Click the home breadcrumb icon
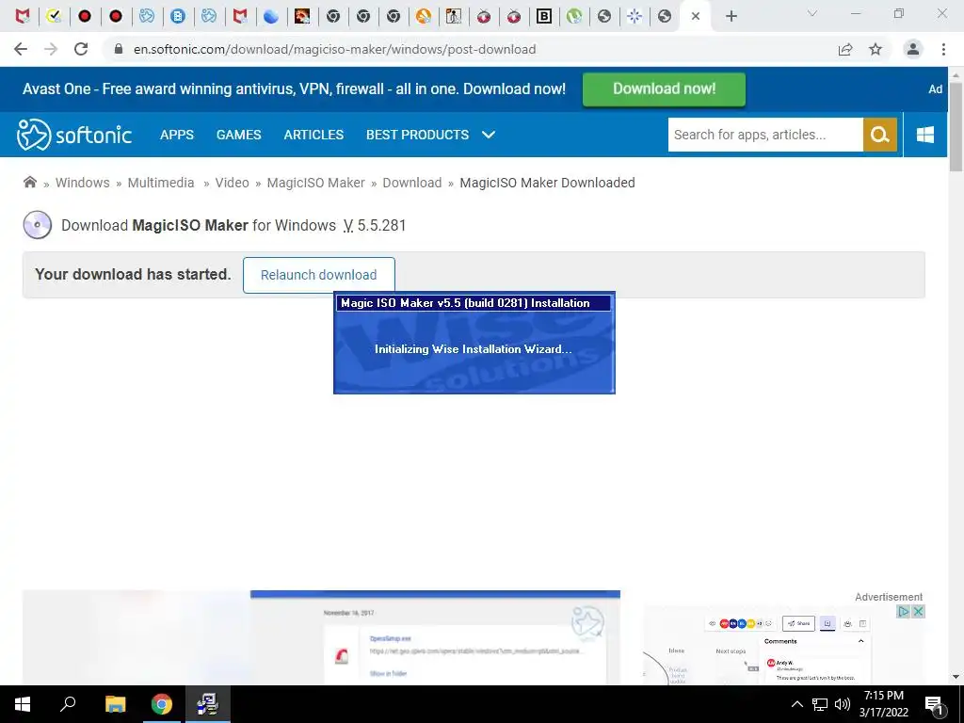 click(29, 182)
